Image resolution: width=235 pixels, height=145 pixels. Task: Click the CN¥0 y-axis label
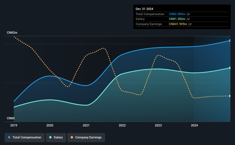point(11,118)
